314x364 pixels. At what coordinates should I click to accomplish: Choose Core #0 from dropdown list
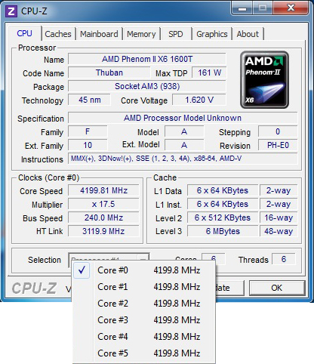tap(144, 270)
